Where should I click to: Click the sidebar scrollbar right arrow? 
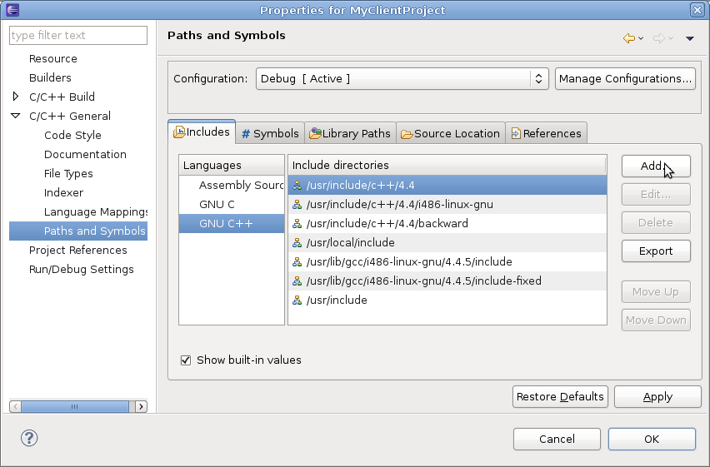141,406
